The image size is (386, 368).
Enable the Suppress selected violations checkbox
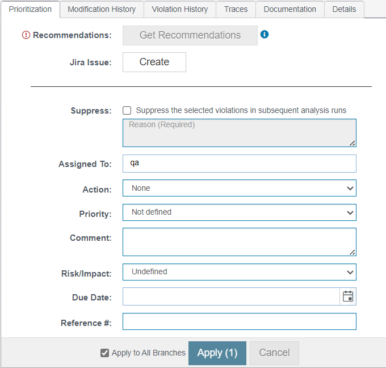[x=127, y=110]
